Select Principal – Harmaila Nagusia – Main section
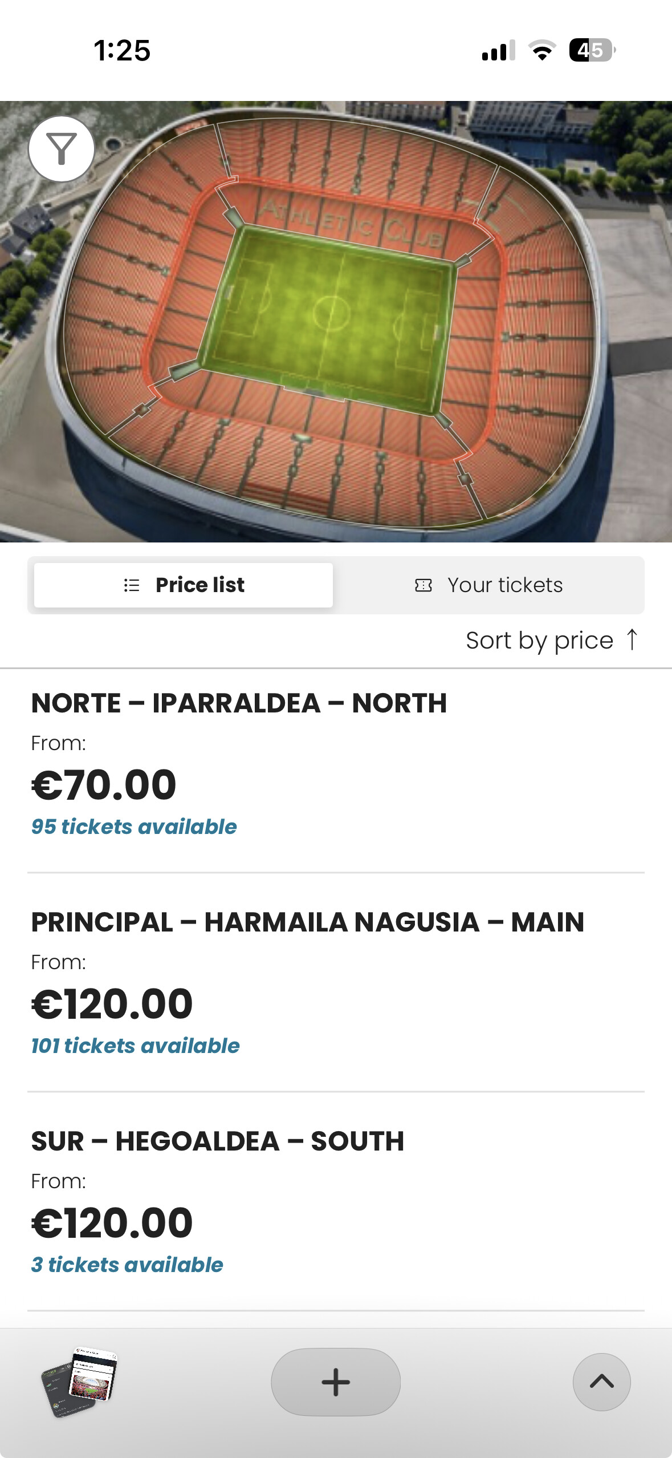672x1458 pixels. [307, 922]
